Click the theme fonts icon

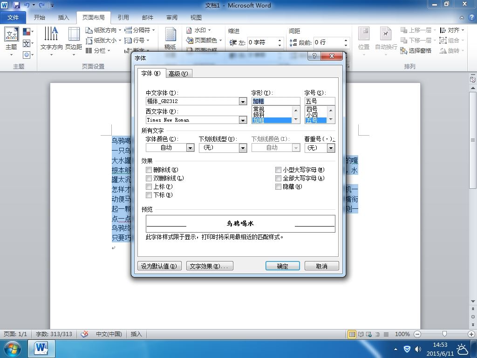[x=27, y=43]
